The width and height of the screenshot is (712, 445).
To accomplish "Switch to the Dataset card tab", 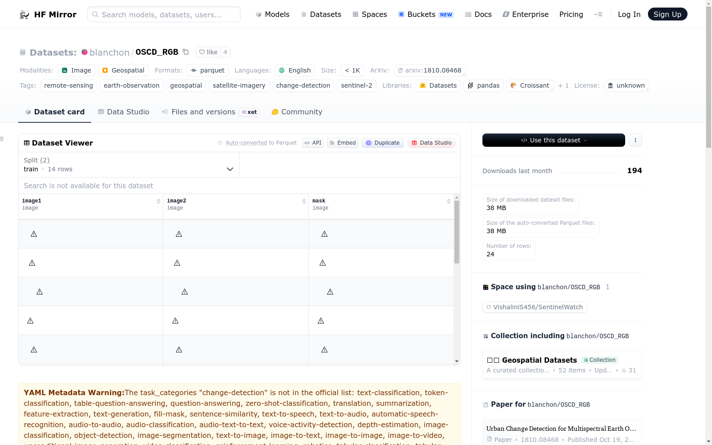I will coord(55,112).
